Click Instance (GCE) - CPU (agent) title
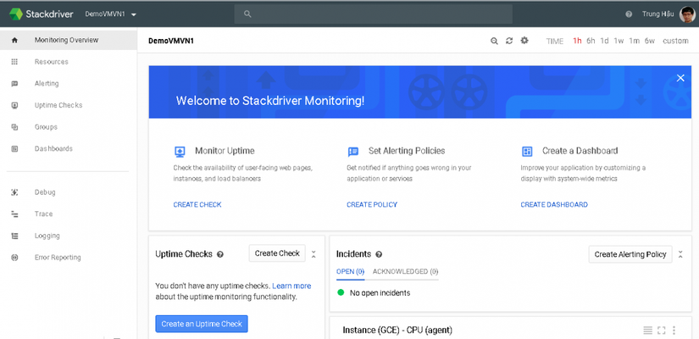 point(397,331)
